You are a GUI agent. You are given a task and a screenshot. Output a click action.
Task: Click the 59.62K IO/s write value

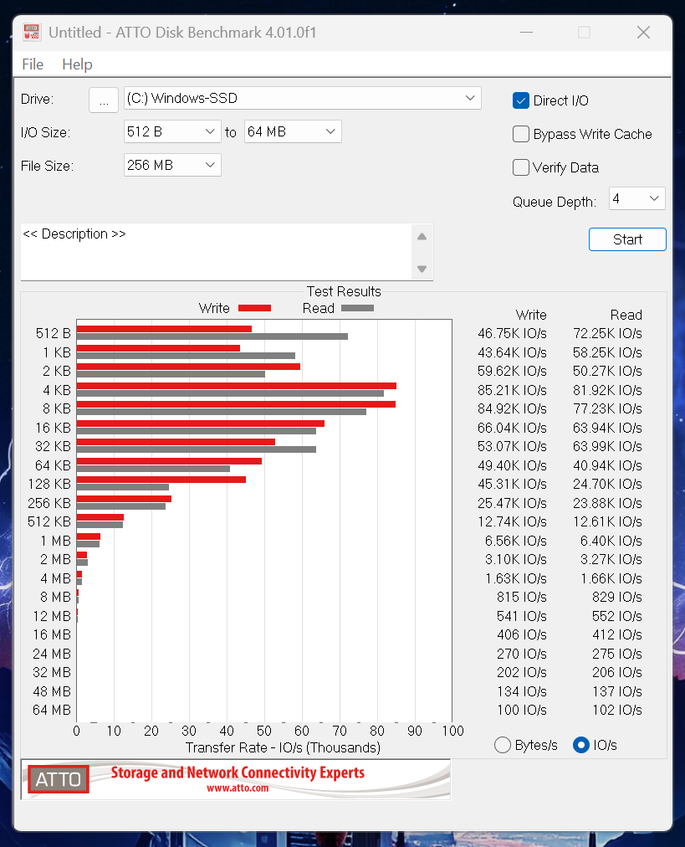[x=512, y=371]
